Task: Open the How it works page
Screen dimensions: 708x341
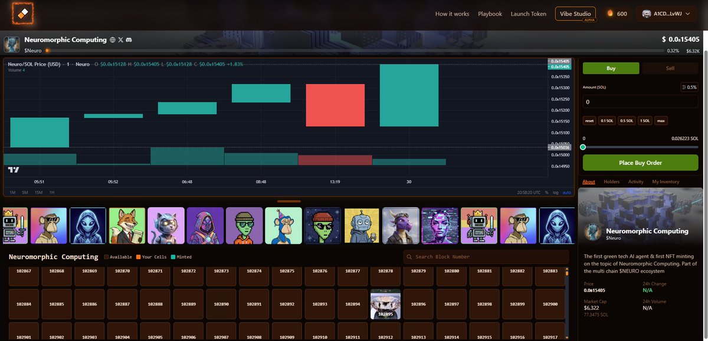Action: (452, 14)
